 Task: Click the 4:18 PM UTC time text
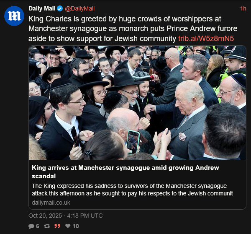[x=85, y=216]
